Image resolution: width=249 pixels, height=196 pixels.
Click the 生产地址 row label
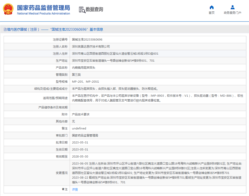[62, 61]
